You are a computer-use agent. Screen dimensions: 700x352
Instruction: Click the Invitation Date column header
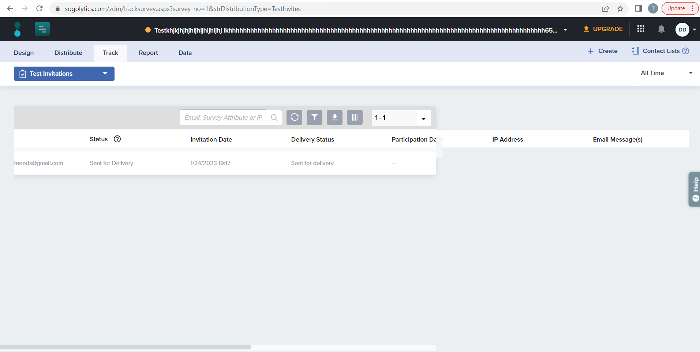211,139
